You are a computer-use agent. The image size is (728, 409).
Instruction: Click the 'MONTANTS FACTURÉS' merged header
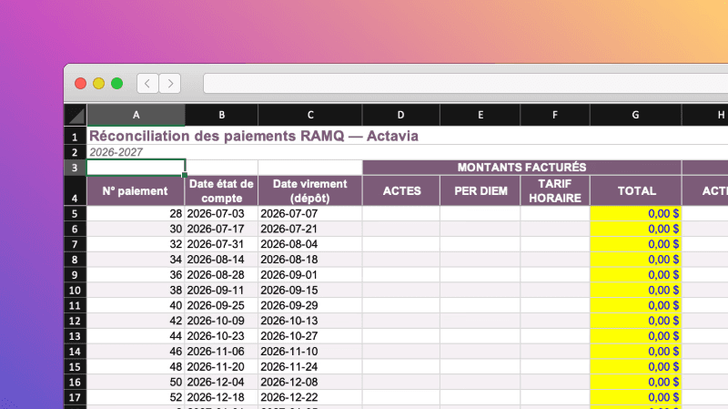pyautogui.click(x=521, y=168)
